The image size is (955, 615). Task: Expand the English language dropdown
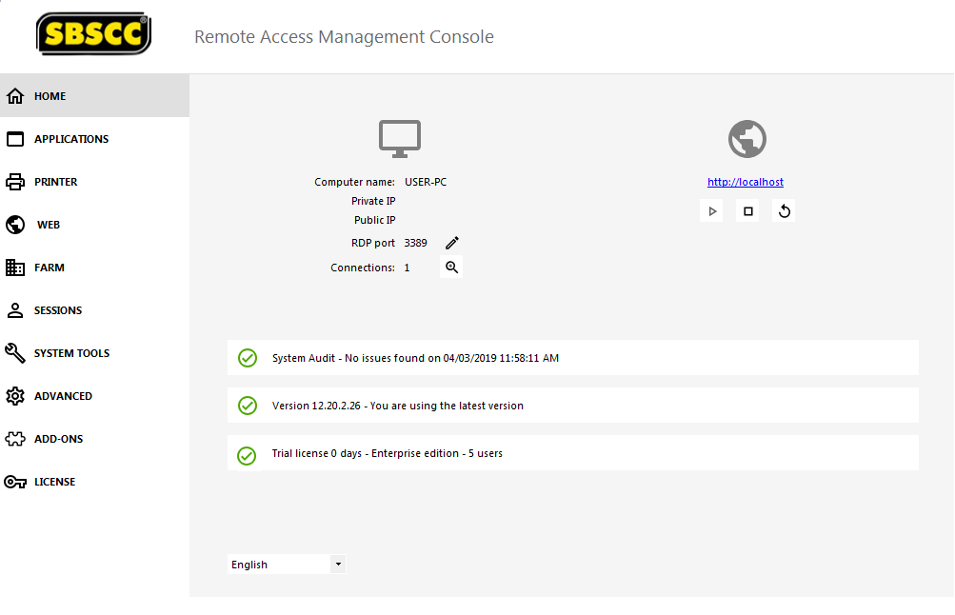337,565
